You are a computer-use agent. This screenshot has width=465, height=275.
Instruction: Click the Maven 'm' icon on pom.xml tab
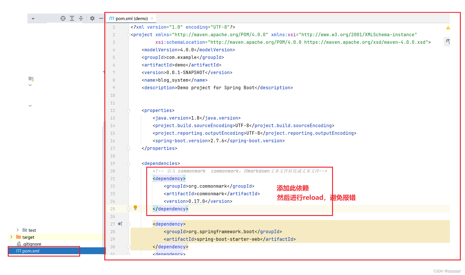111,18
